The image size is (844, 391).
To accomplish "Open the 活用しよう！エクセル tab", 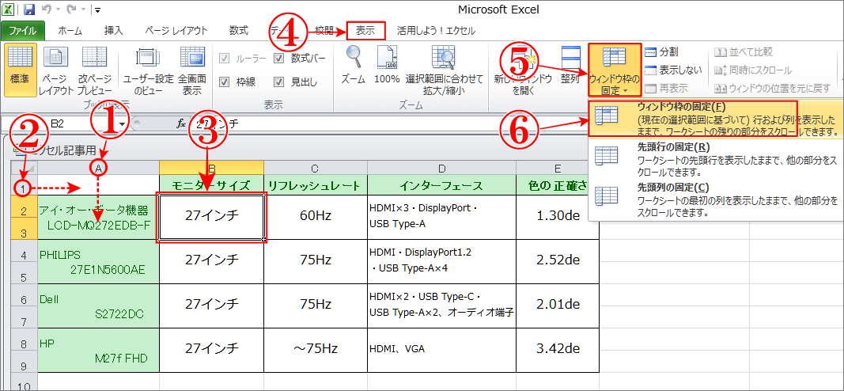I will click(x=436, y=31).
